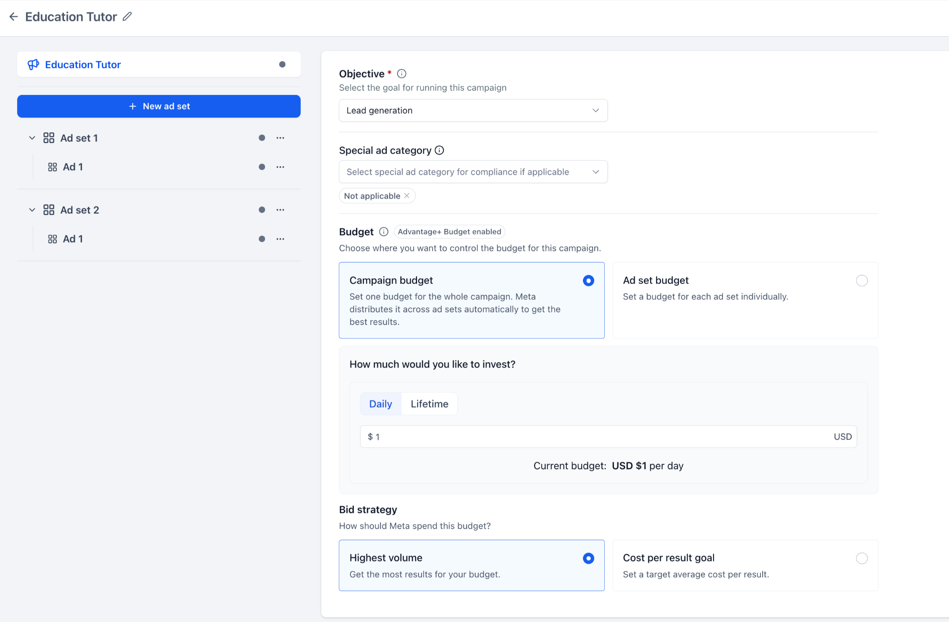Collapse the Ad set 2 chevron
The width and height of the screenshot is (949, 622).
[32, 210]
